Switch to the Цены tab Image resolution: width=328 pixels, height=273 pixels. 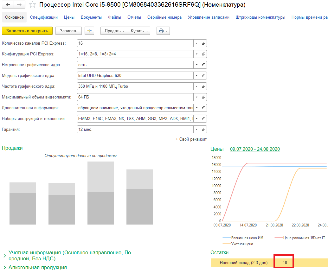point(69,17)
